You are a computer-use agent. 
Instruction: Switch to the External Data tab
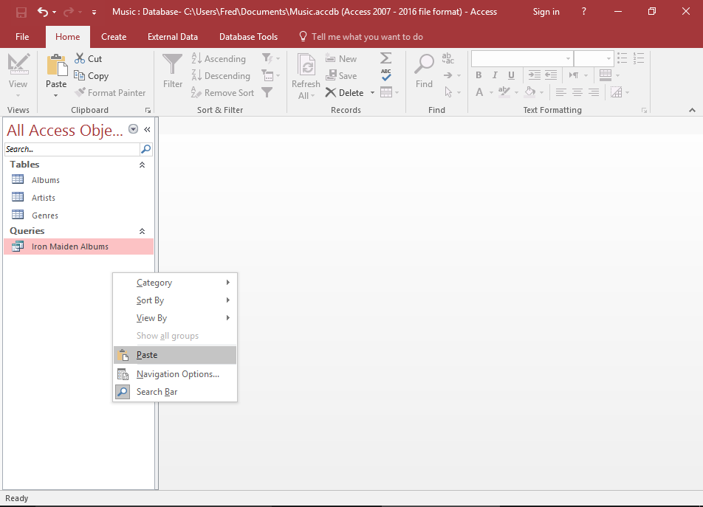(x=173, y=37)
